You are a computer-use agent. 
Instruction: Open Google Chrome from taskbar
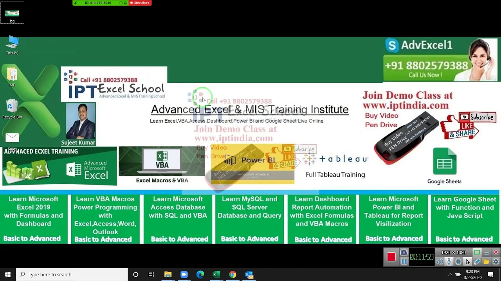pyautogui.click(x=232, y=274)
